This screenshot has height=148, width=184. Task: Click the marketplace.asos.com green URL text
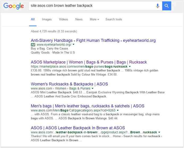79,67
